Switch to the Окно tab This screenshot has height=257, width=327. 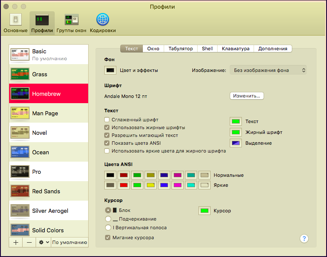(153, 49)
